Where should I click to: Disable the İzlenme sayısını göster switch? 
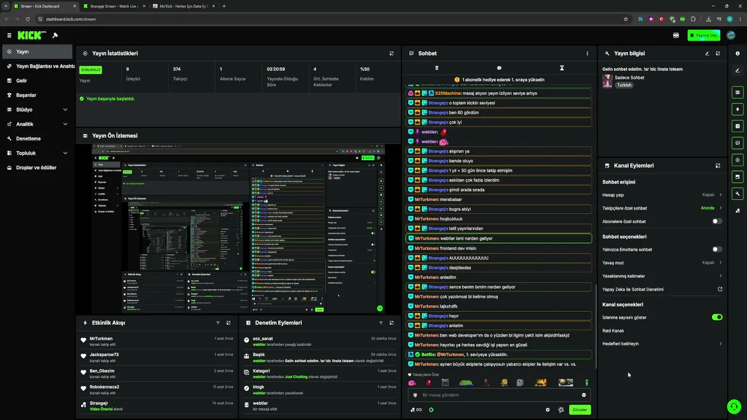pyautogui.click(x=717, y=317)
